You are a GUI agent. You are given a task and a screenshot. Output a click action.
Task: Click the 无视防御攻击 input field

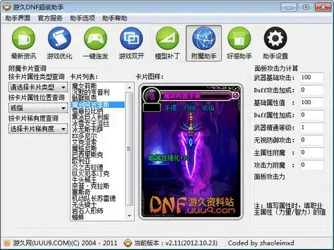pyautogui.click(x=311, y=140)
